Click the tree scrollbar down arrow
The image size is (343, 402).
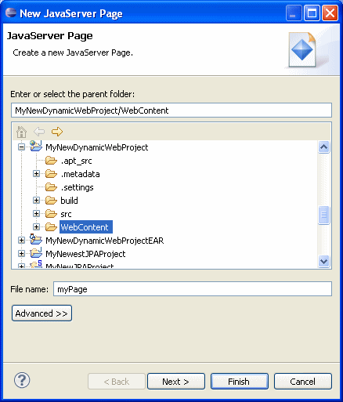click(323, 261)
